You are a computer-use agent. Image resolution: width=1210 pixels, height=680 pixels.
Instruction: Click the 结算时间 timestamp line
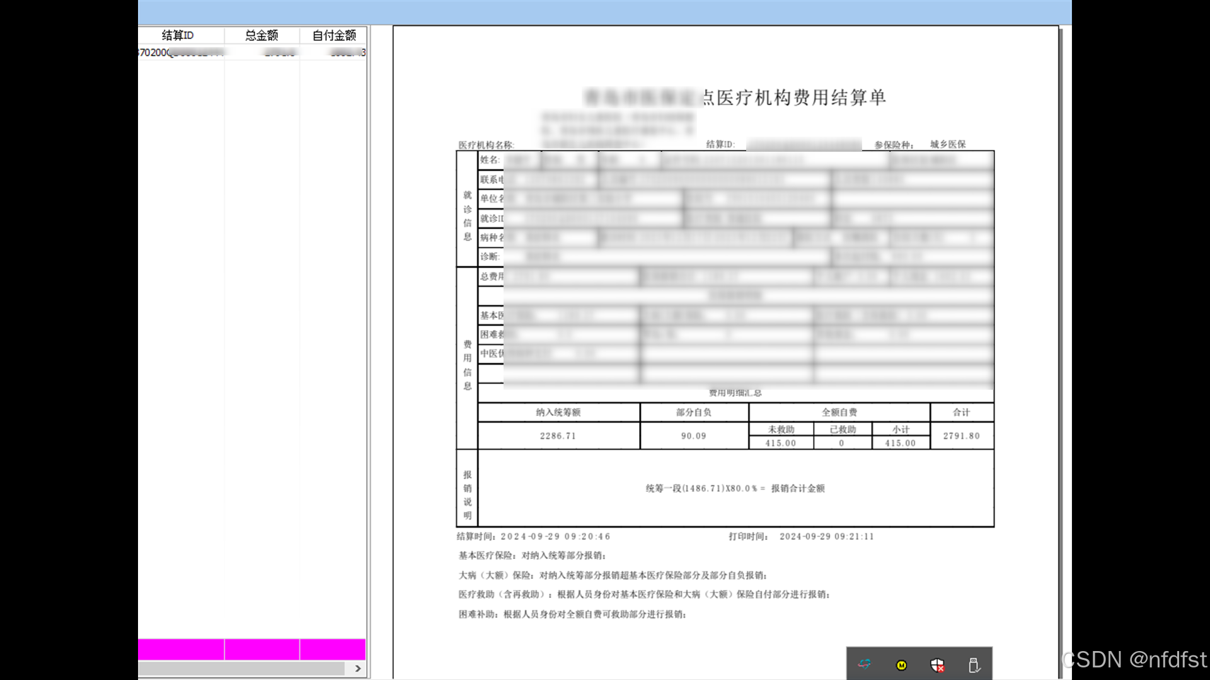coord(533,536)
